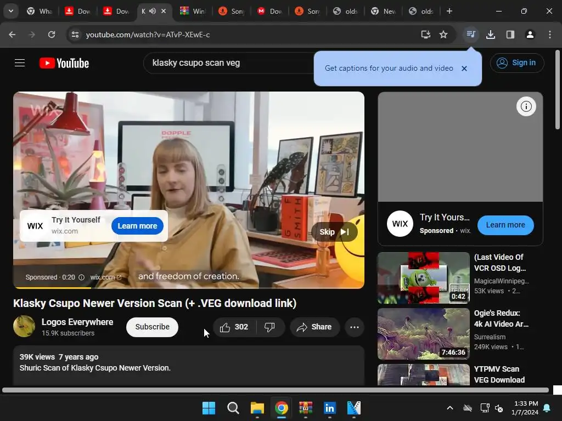Open File Explorer from the taskbar
The height and width of the screenshot is (421, 562).
pyautogui.click(x=257, y=408)
